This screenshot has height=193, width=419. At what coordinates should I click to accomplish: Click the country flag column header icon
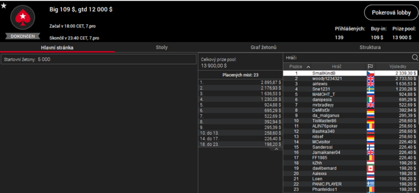coord(370,66)
